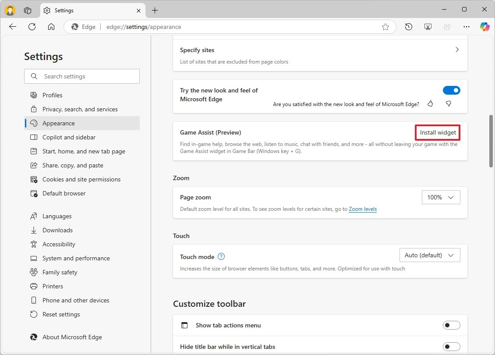Click the share icon in toolbar
The image size is (495, 355).
447,27
